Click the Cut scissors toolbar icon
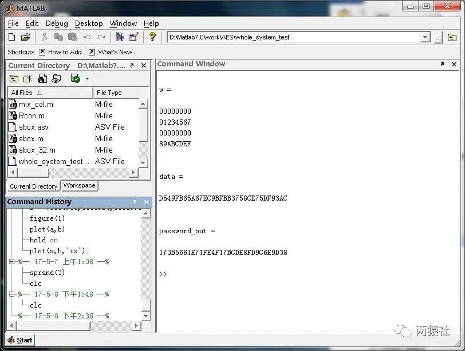Screen dimensions: 465x351 point(44,37)
